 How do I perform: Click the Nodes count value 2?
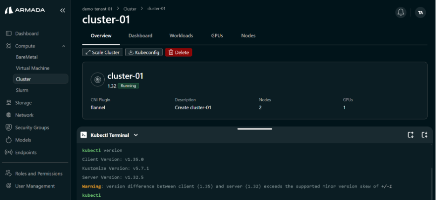click(x=260, y=107)
